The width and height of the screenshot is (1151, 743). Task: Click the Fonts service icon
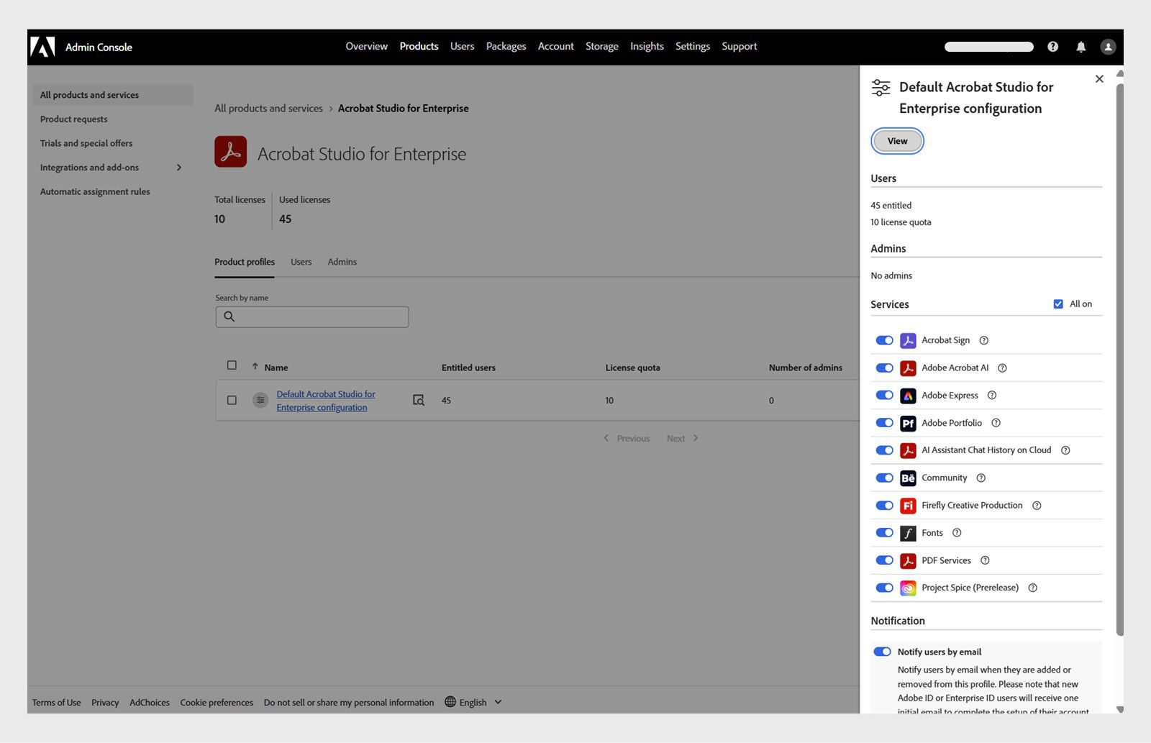908,533
